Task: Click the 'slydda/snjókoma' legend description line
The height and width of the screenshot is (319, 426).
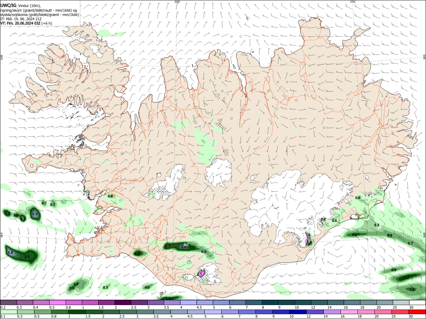Action: [x=40, y=15]
